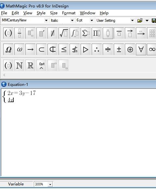Insert the division symbol
The width and height of the screenshot is (156, 189).
point(108,49)
